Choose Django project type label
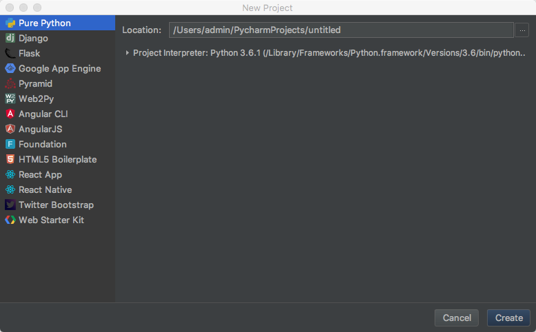Screen dimensions: 536x332 [x=33, y=38]
